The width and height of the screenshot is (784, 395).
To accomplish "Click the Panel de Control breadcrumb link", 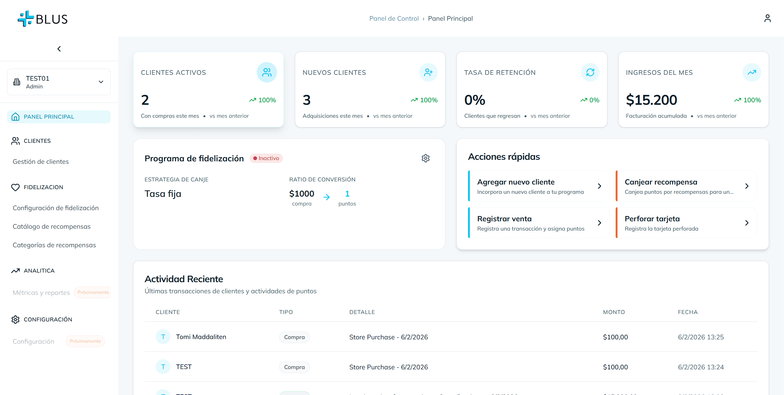I will coord(394,19).
